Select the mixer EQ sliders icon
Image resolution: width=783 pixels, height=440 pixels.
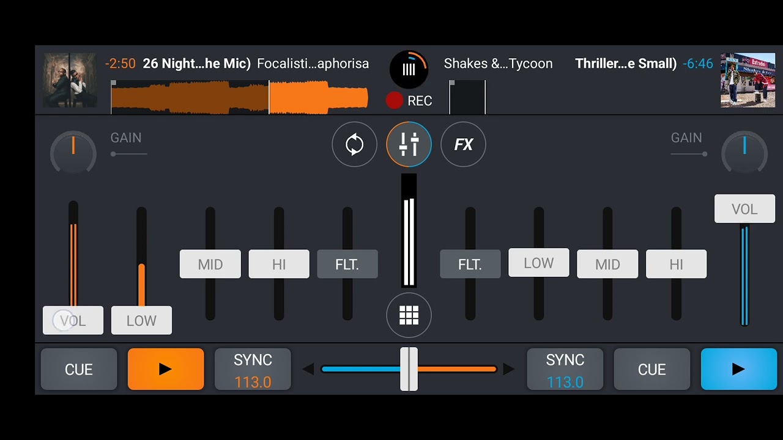(x=409, y=145)
